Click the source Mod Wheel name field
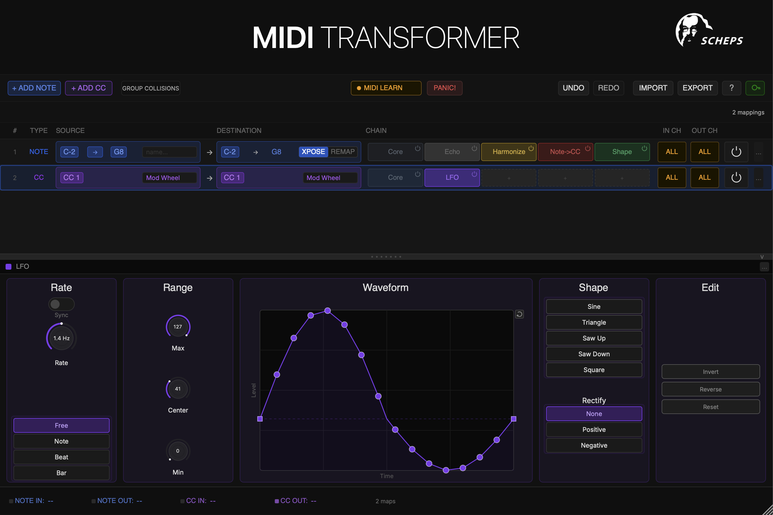The image size is (773, 515). (x=170, y=178)
